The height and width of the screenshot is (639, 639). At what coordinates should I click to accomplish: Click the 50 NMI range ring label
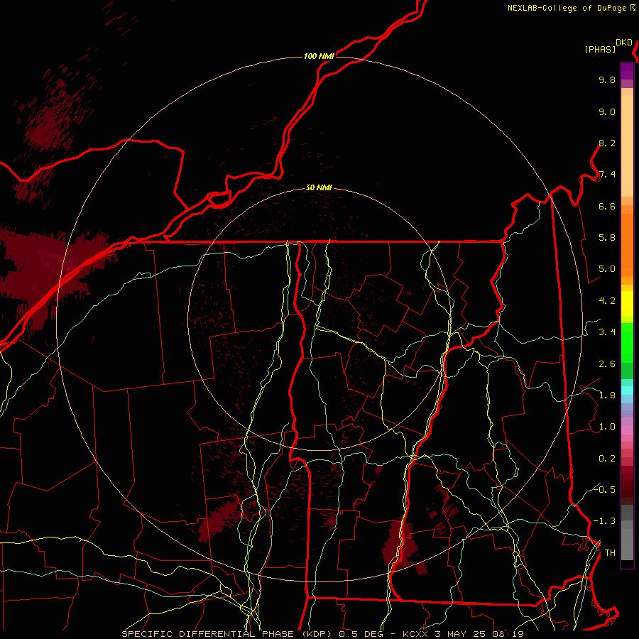[x=319, y=187]
